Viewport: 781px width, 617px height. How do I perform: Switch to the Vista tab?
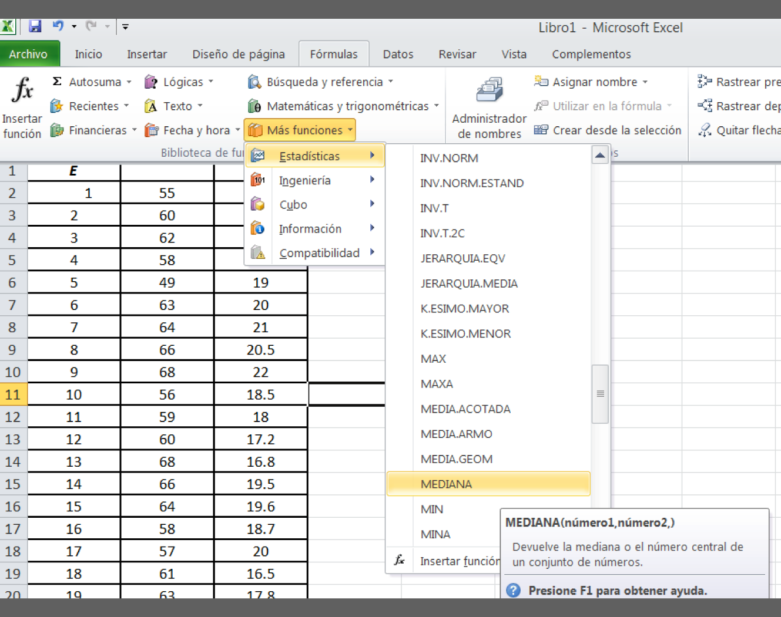tap(514, 54)
